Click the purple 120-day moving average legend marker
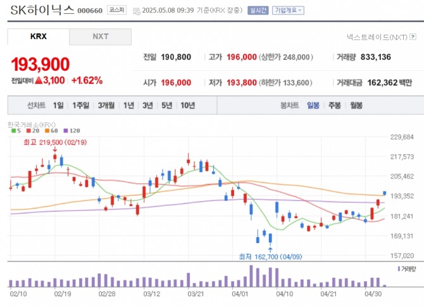Image resolution: width=424 pixels, height=307 pixels. point(65,131)
